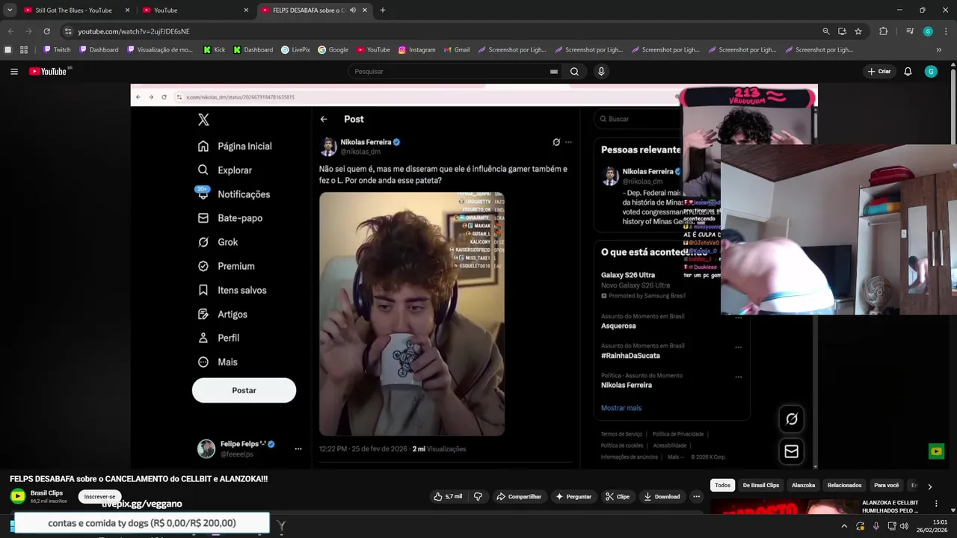Download the video
This screenshot has height=538, width=957.
[662, 496]
